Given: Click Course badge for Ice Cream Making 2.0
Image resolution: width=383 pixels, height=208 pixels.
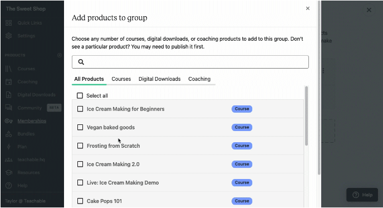Looking at the screenshot, I should (242, 164).
